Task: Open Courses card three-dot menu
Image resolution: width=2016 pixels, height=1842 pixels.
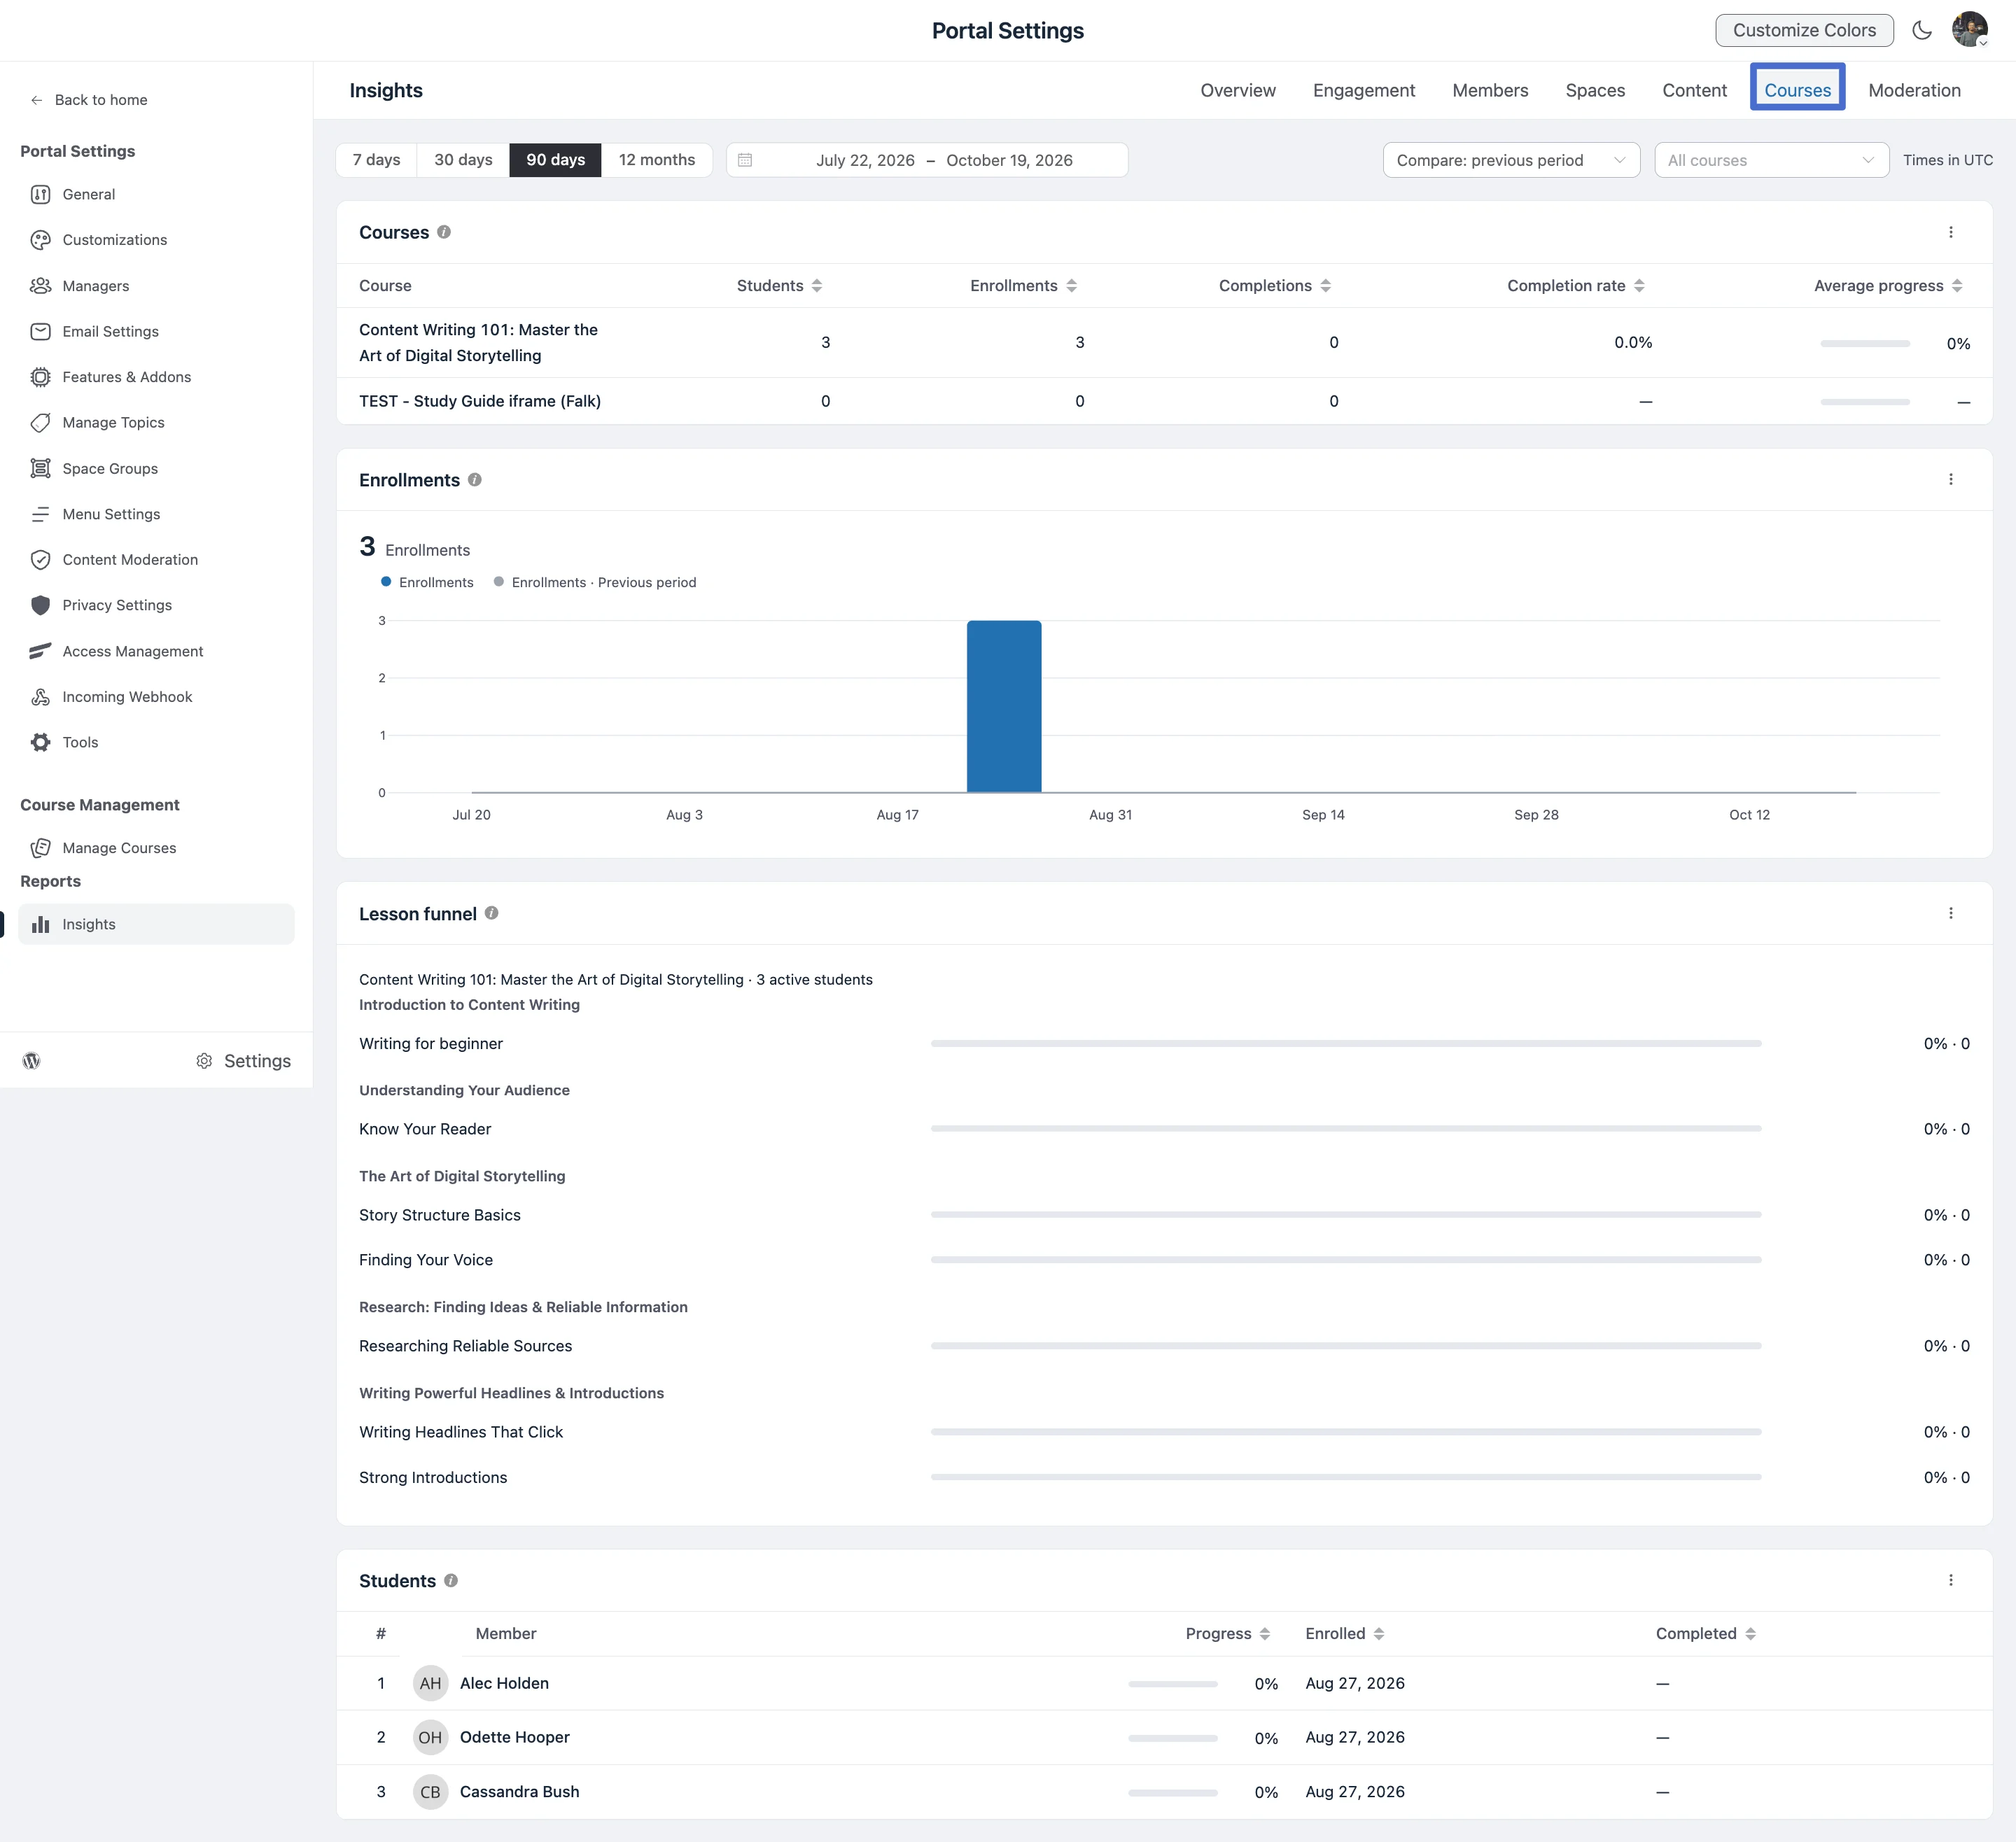Action: [1950, 232]
